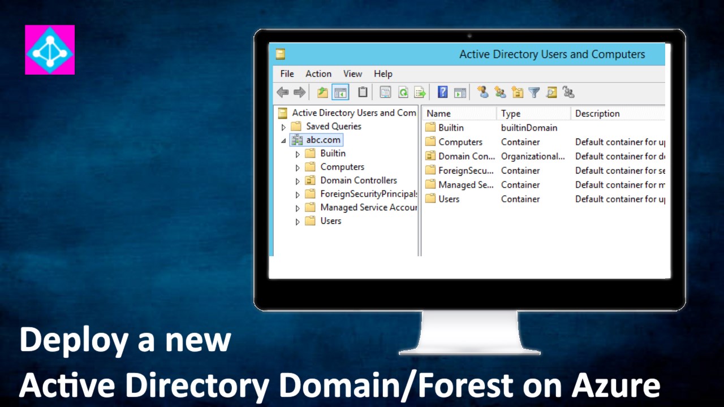
Task: Select Builtin folder in the tree
Action: [325, 153]
